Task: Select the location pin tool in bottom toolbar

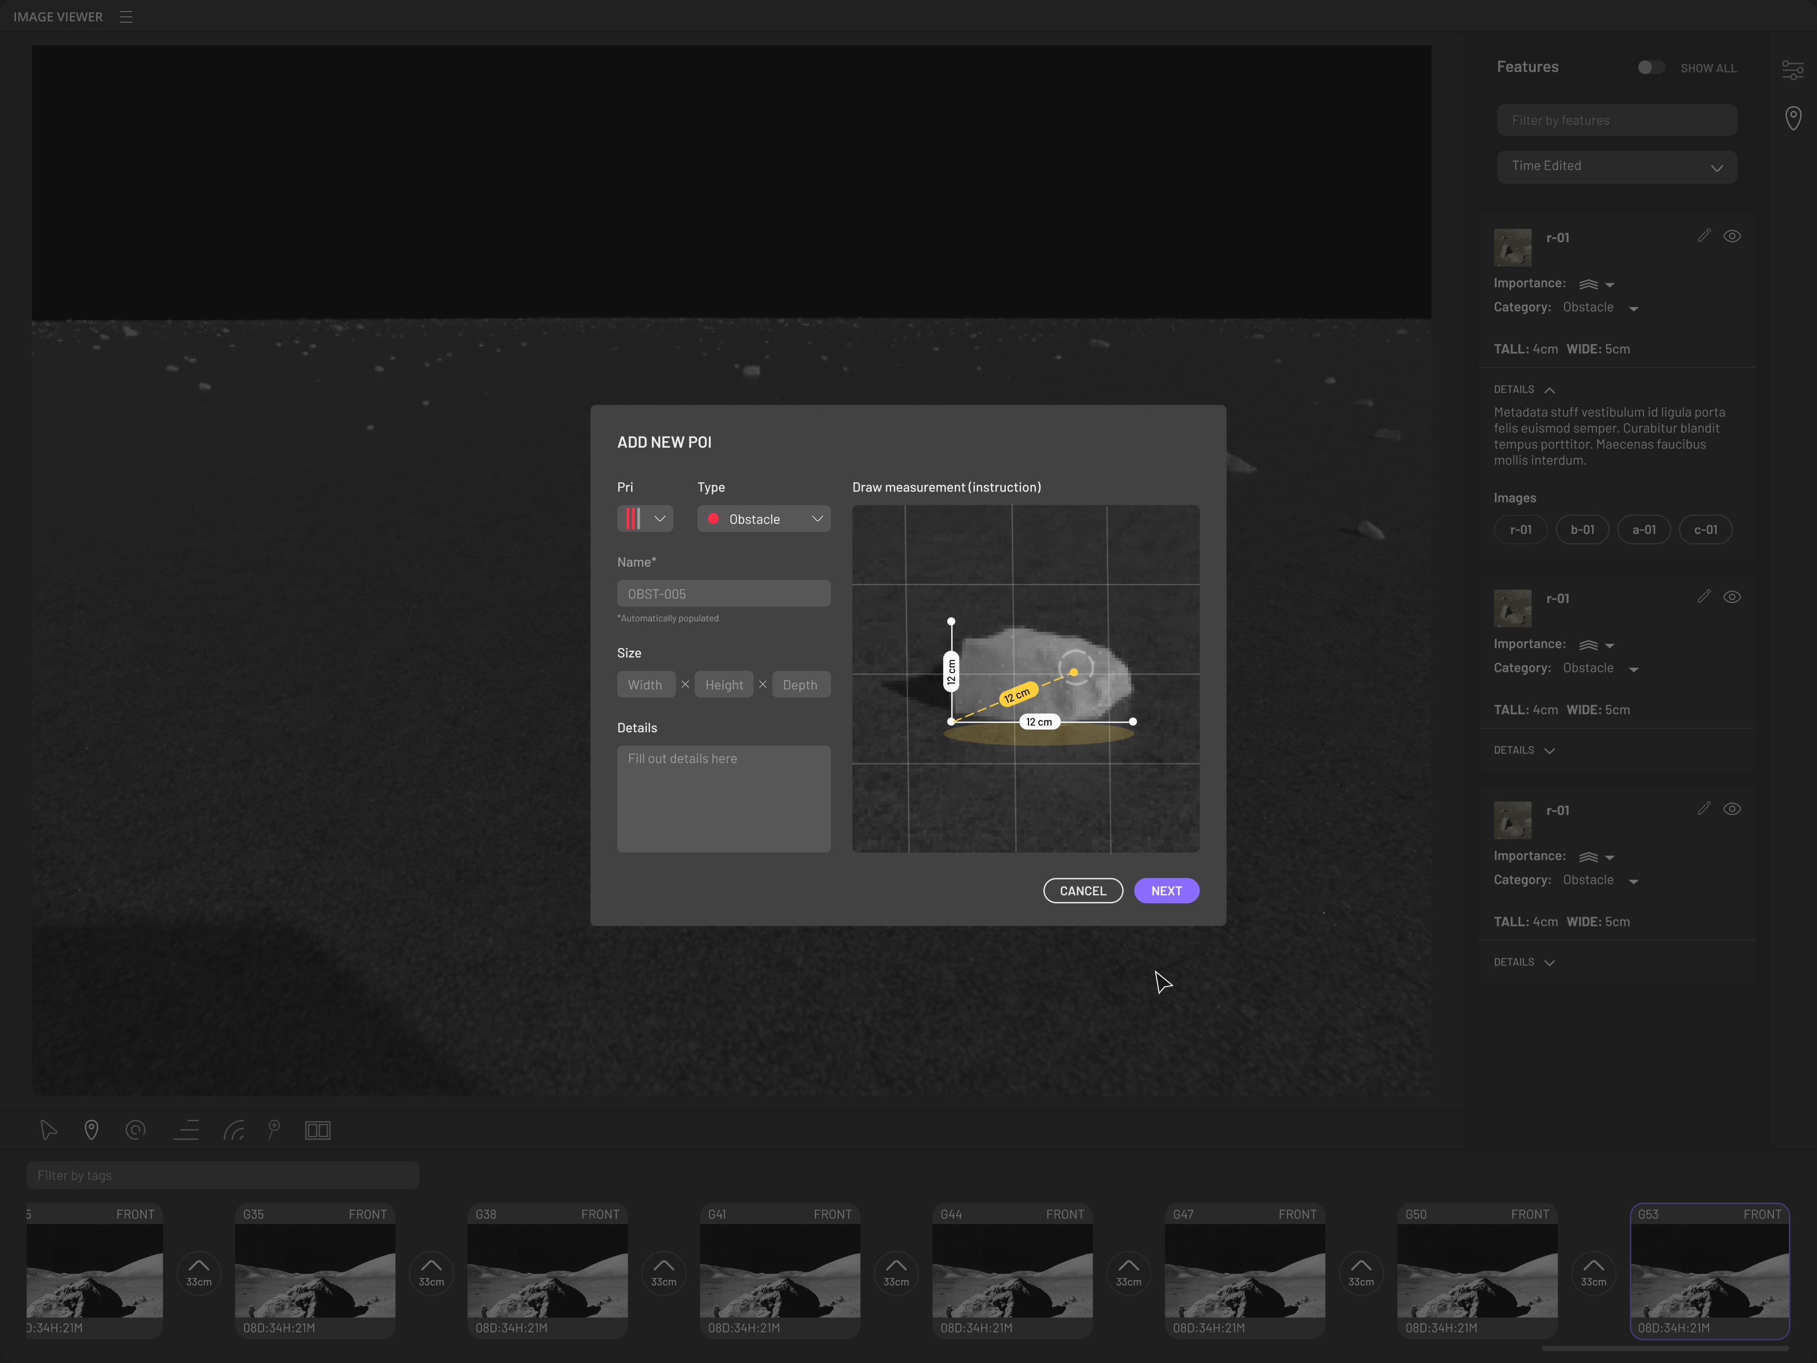Action: (x=91, y=1131)
